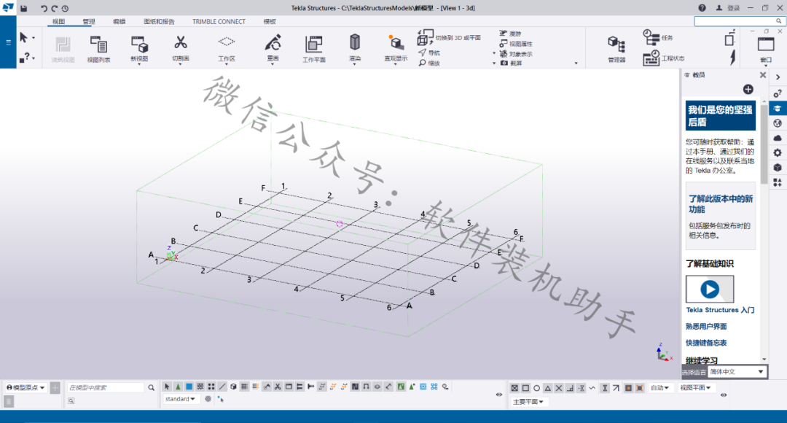This screenshot has height=423, width=787.
Task: Expand the 对象表示 object representation arrow
Action: [x=494, y=54]
